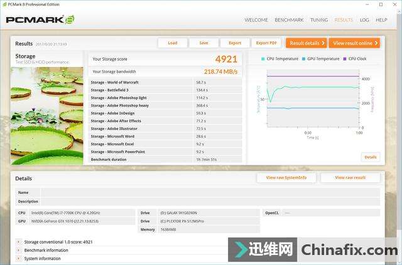Viewport: 402px width, 265px height.
Task: Toggle CPU Temperature legend swatch
Action: pos(263,59)
